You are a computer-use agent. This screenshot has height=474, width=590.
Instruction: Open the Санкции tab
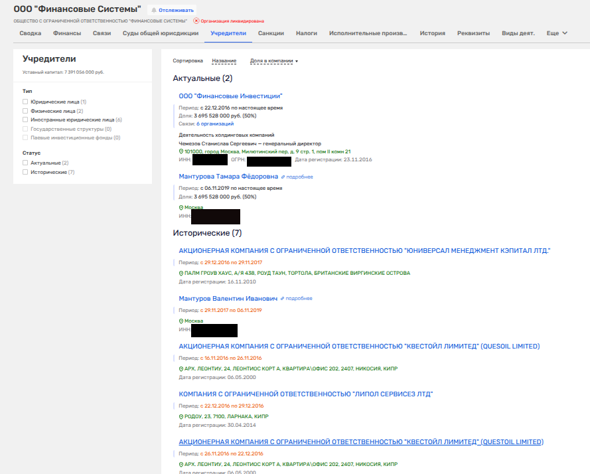(271, 33)
